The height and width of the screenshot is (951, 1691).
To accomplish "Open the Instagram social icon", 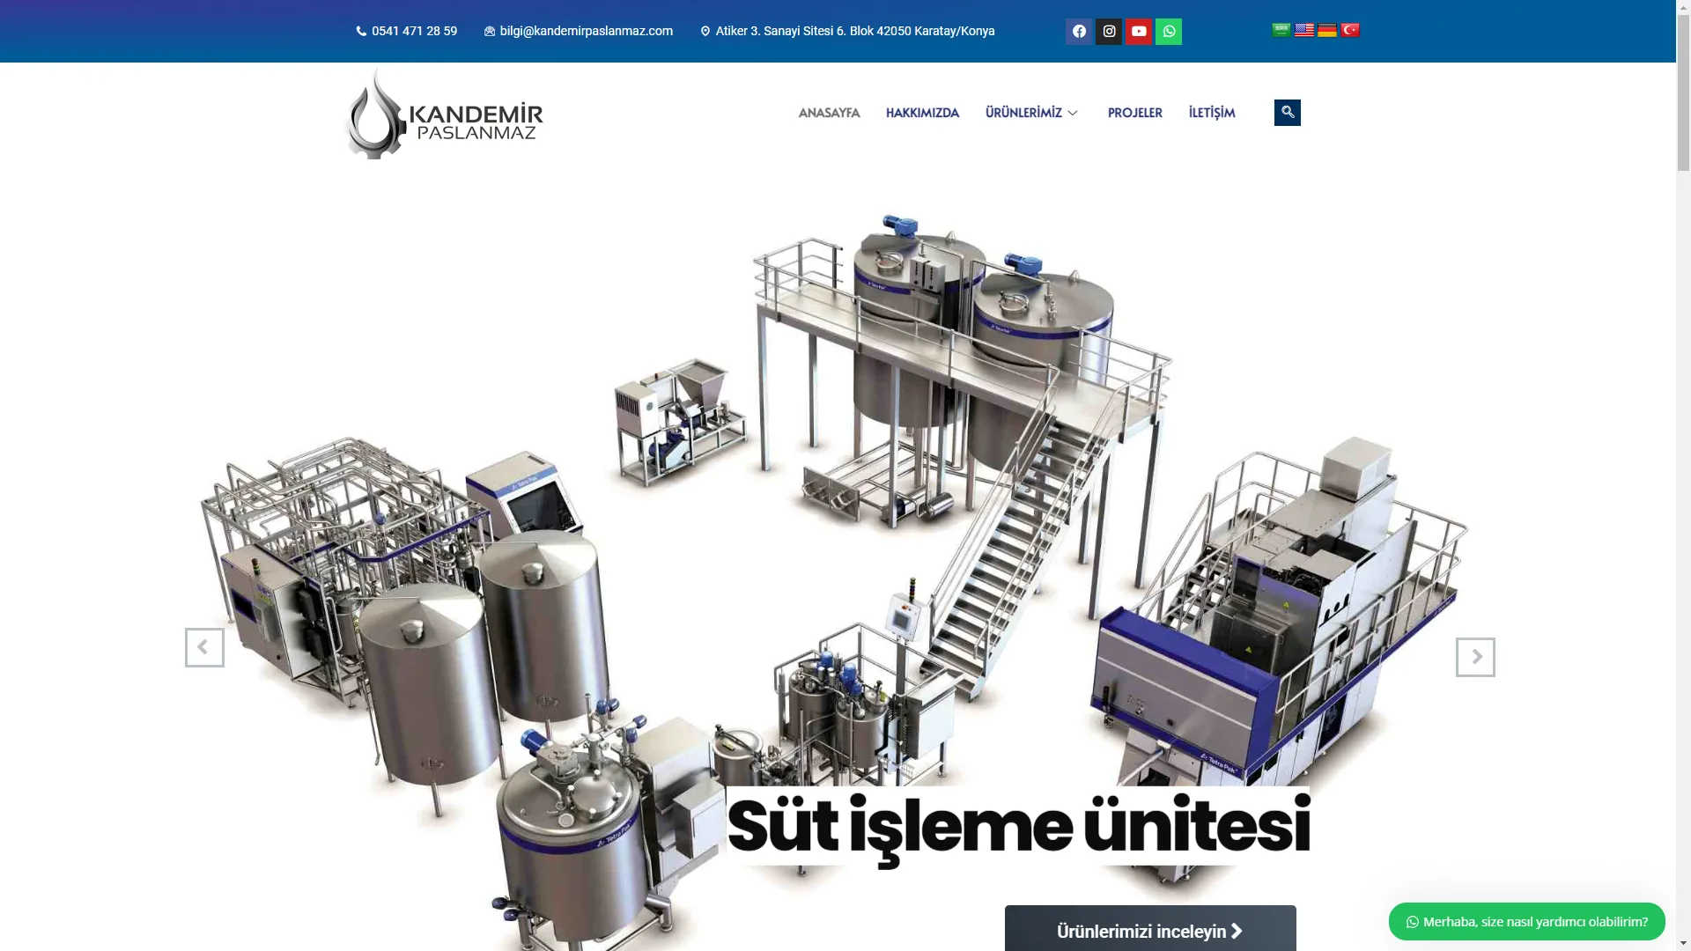I will pos(1109,32).
